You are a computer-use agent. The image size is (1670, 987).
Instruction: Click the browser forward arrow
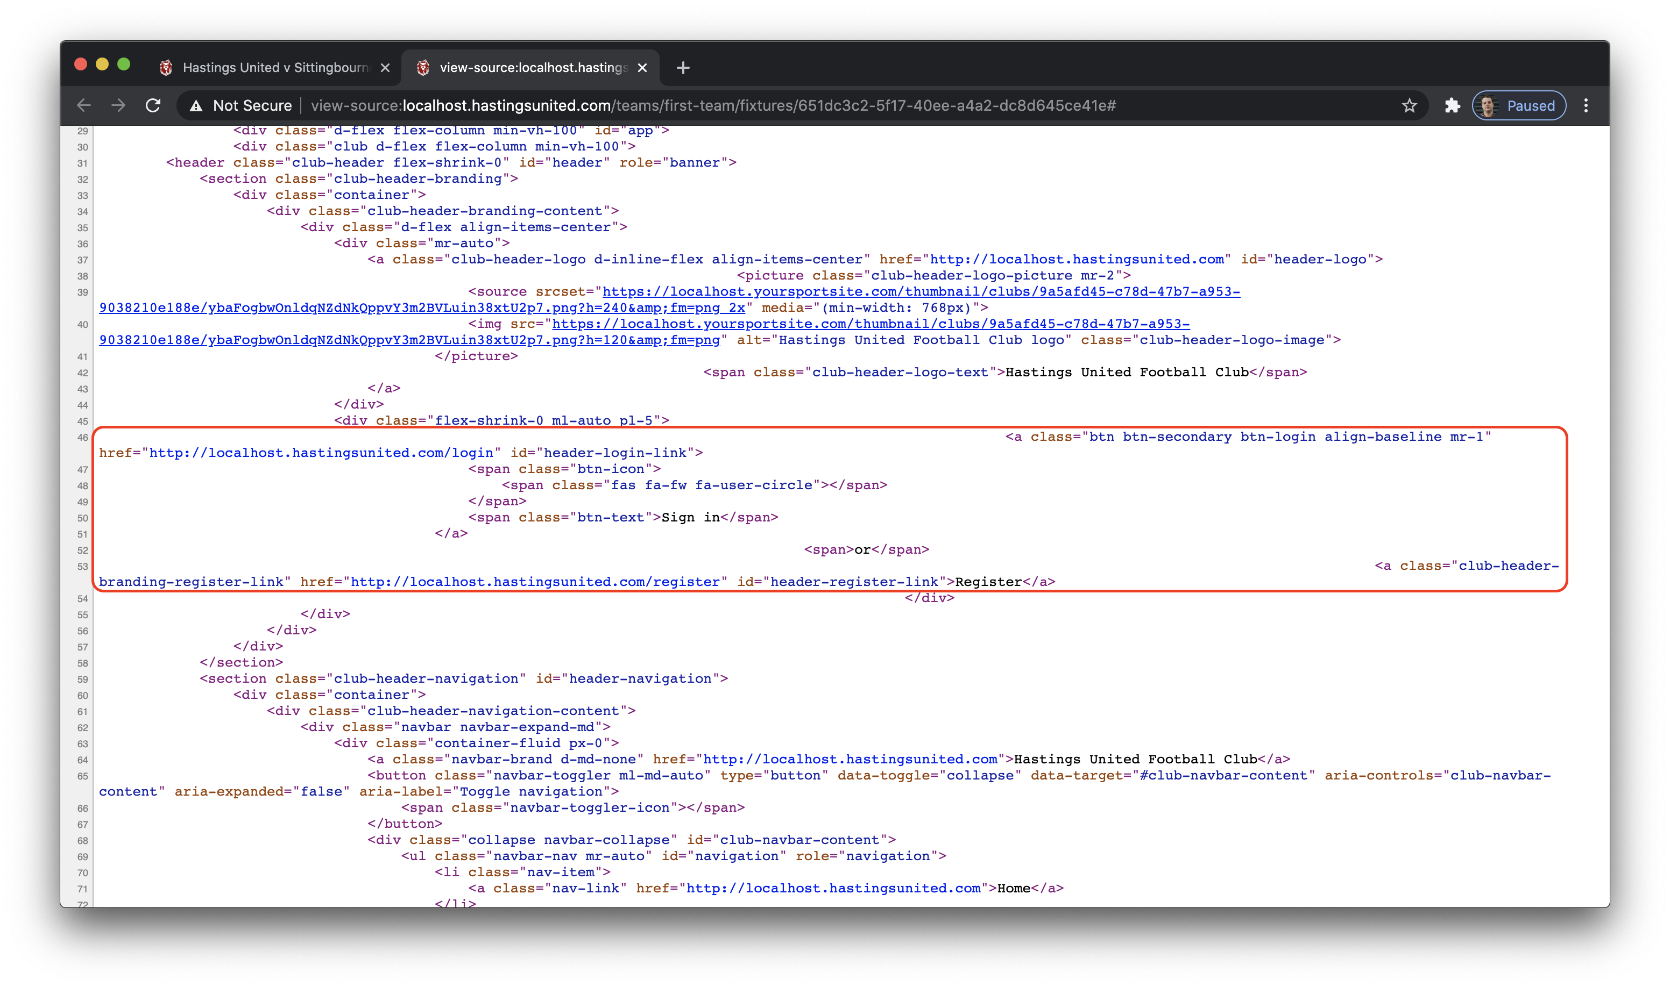(x=118, y=105)
